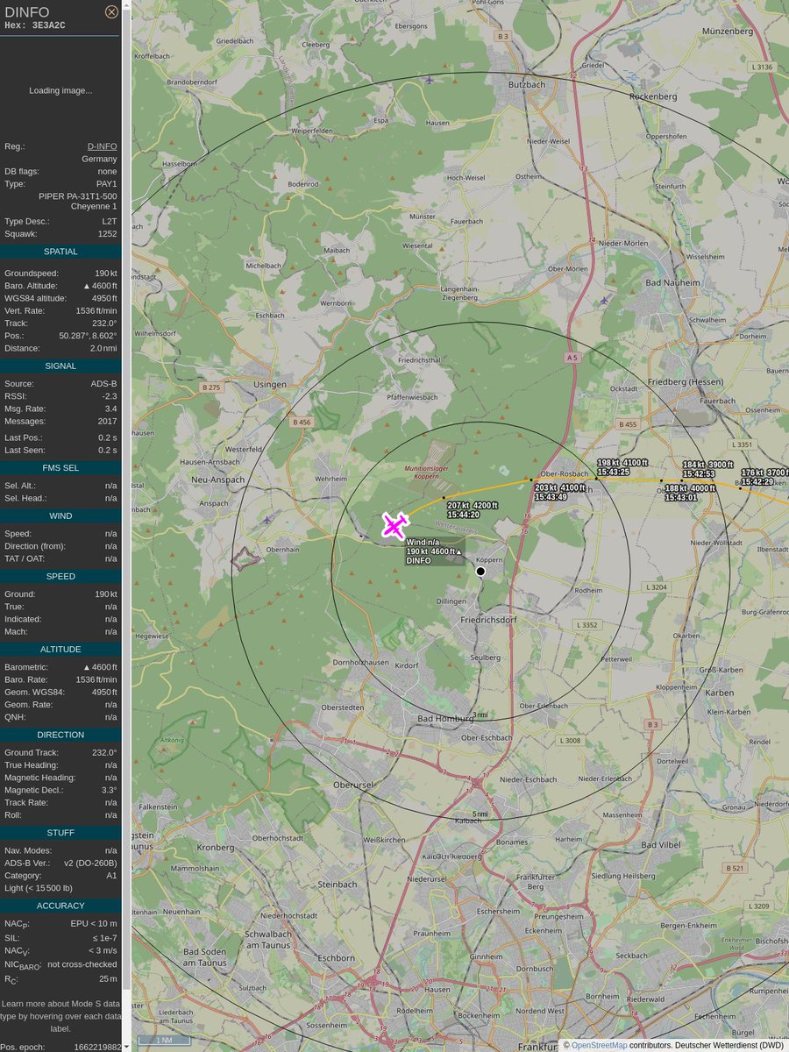Image resolution: width=789 pixels, height=1052 pixels.
Task: Collapse the ALTITUDE section header
Action: [x=60, y=649]
